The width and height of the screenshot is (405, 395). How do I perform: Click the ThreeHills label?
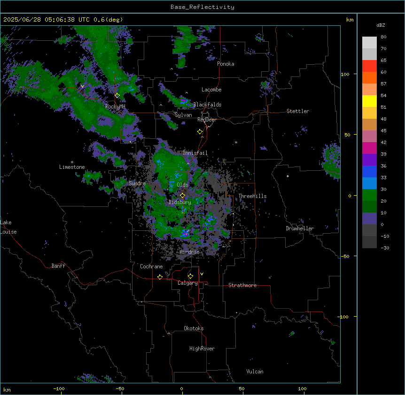[x=252, y=196]
